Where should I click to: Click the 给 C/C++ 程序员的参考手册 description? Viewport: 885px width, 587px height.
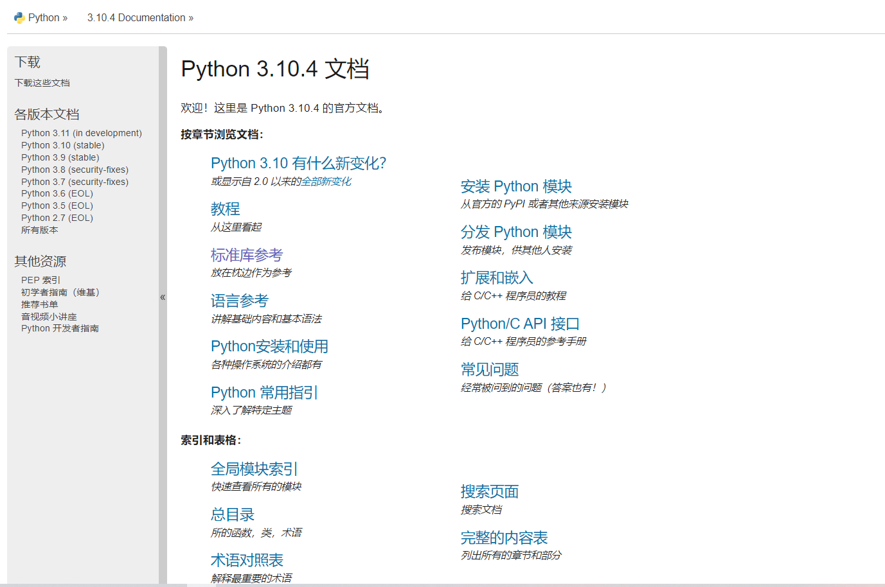[x=523, y=342]
